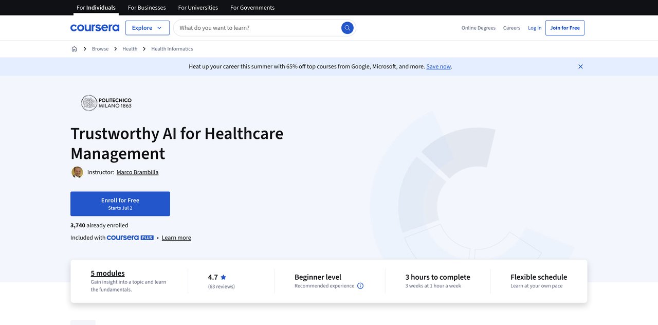The height and width of the screenshot is (325, 658).
Task: Click Marco Brambilla's instructor photo
Action: click(x=77, y=172)
